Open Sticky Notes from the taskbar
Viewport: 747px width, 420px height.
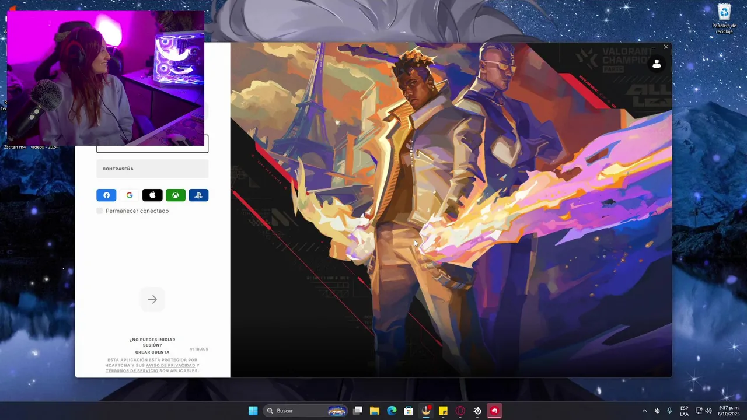(444, 411)
